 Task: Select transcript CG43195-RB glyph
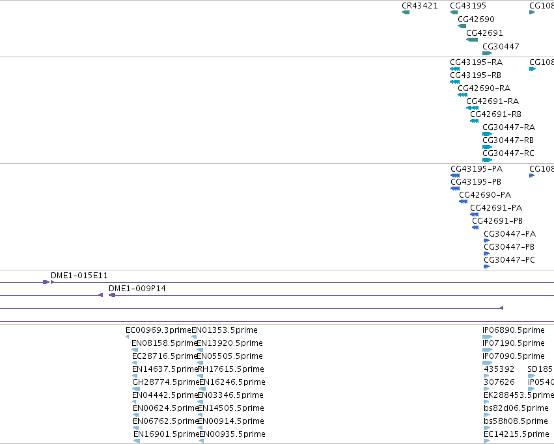pos(454,82)
